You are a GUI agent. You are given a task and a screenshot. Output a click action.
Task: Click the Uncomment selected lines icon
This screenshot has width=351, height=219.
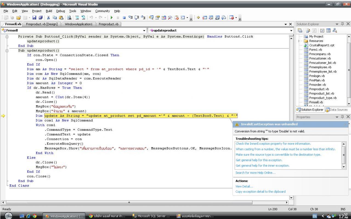(x=83, y=18)
